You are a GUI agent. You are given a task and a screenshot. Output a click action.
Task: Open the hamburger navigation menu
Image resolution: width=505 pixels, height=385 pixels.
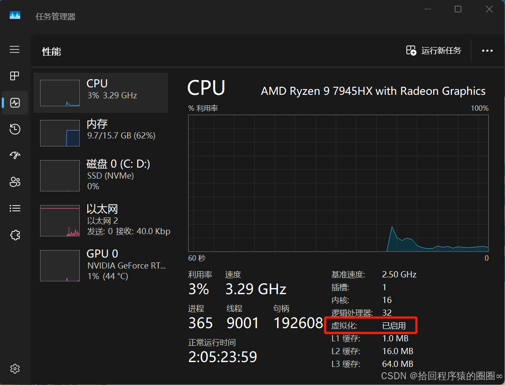point(15,49)
